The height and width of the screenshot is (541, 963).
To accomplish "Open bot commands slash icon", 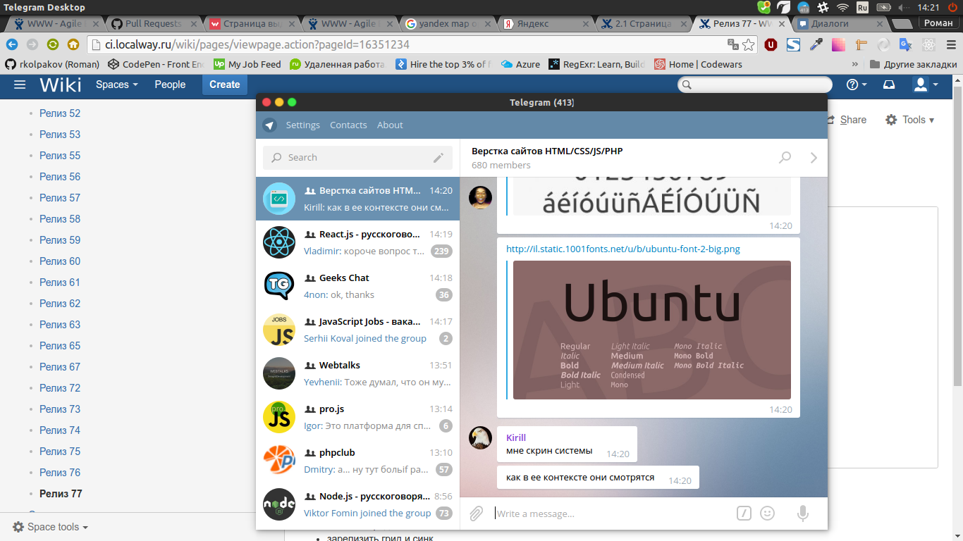I will coord(744,514).
